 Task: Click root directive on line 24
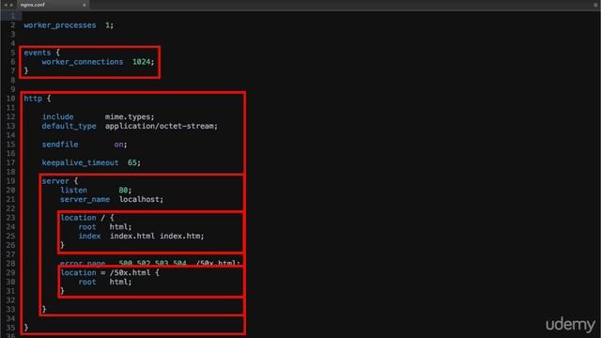coord(87,227)
